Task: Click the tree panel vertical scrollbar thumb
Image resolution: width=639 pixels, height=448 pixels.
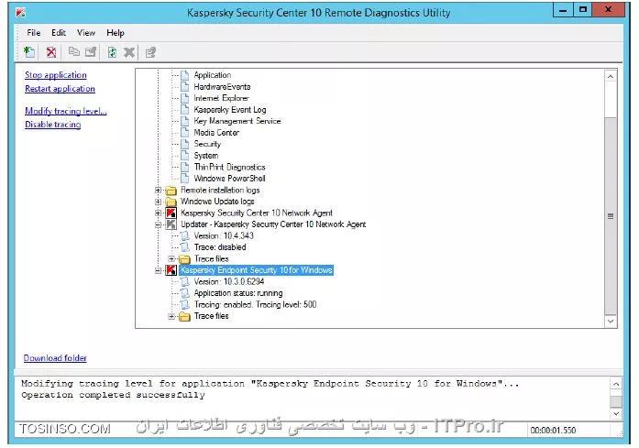Action: [611, 216]
